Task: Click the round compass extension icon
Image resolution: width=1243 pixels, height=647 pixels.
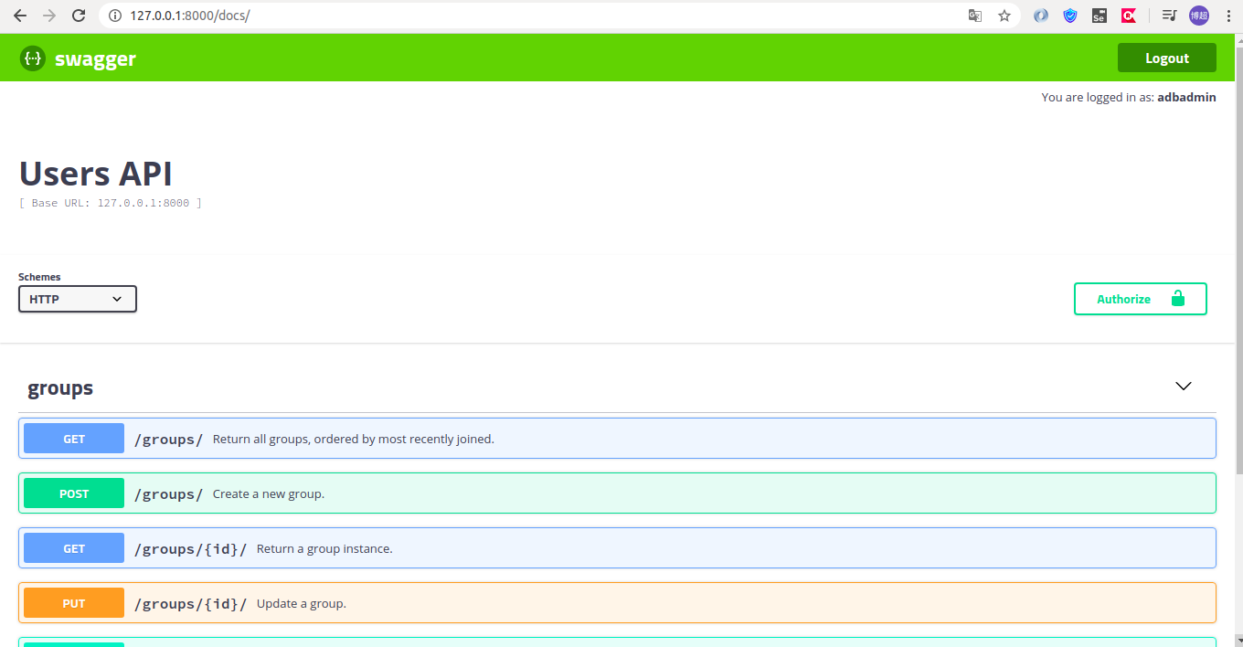Action: tap(1041, 16)
